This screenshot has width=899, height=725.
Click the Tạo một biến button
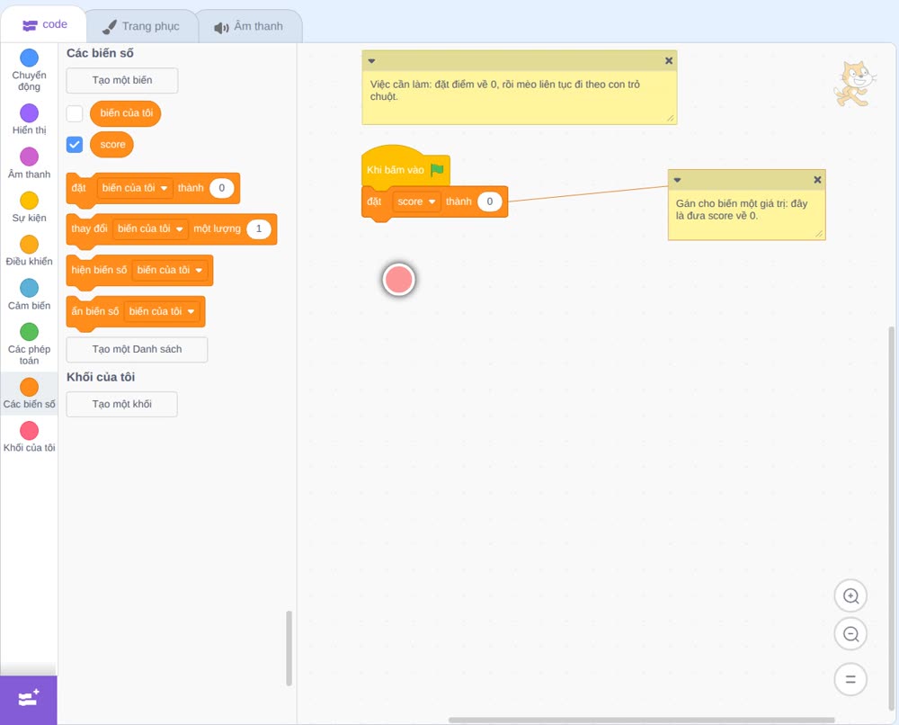click(x=122, y=80)
